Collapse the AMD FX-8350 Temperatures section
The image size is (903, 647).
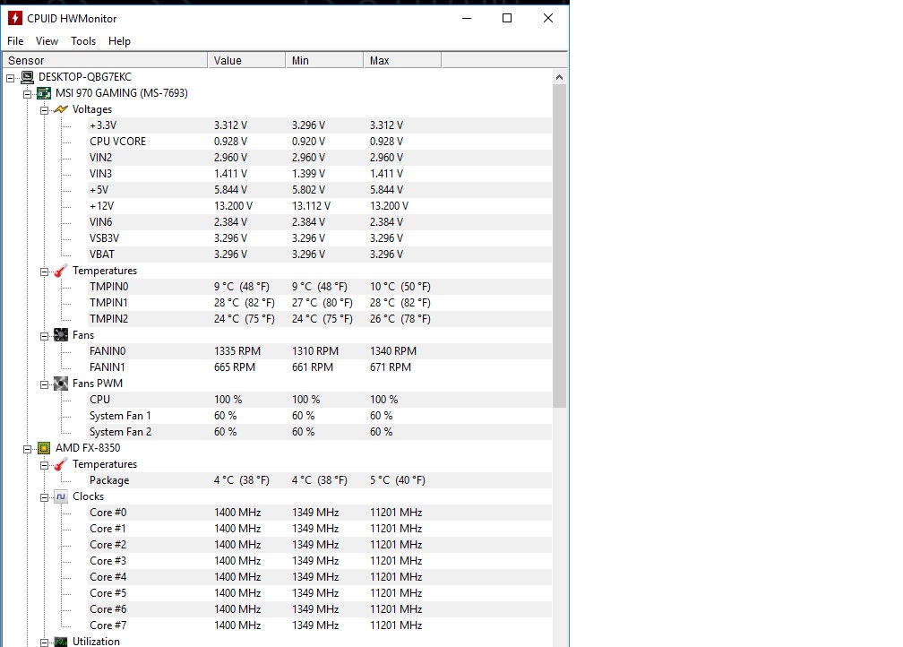(45, 465)
